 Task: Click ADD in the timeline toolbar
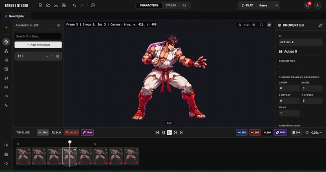click(x=43, y=132)
